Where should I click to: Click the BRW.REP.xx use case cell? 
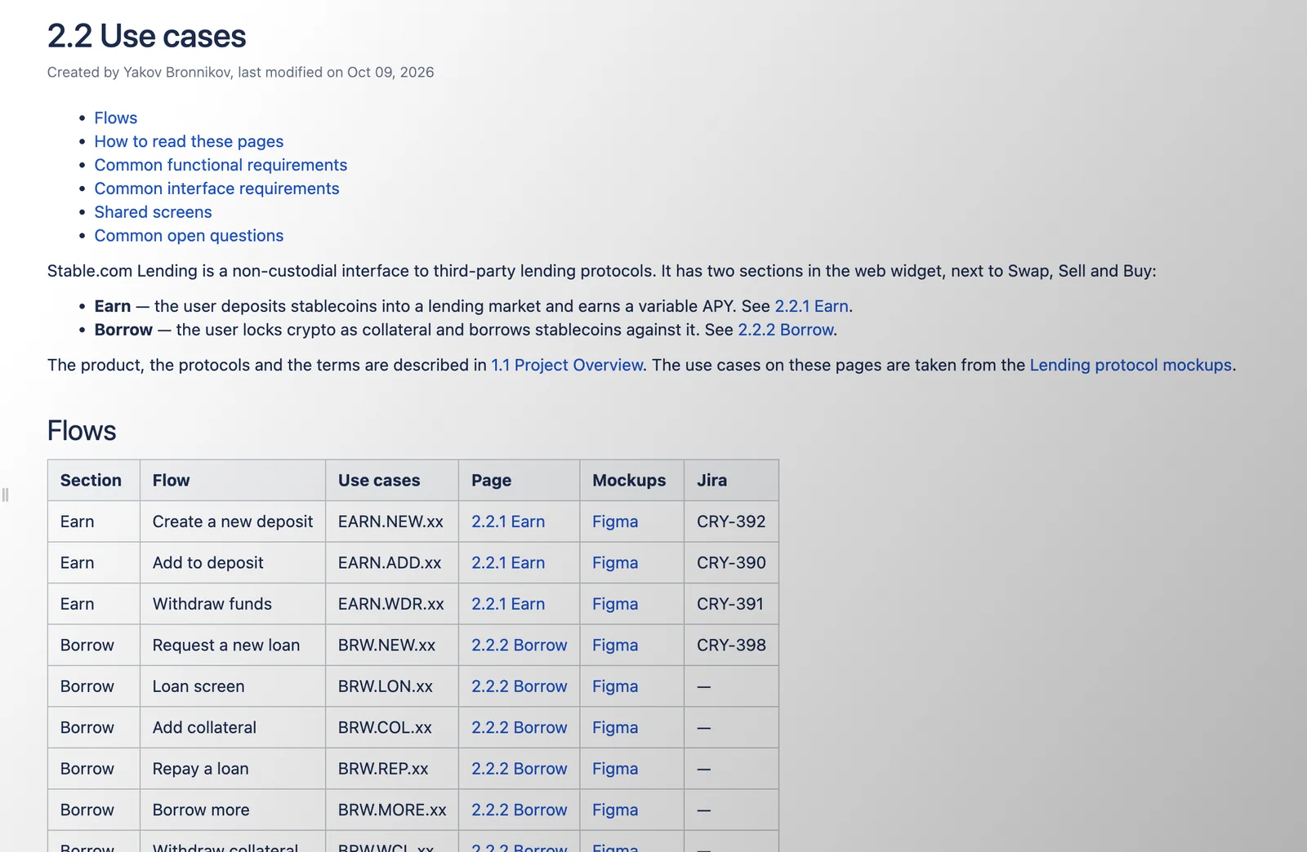click(392, 769)
